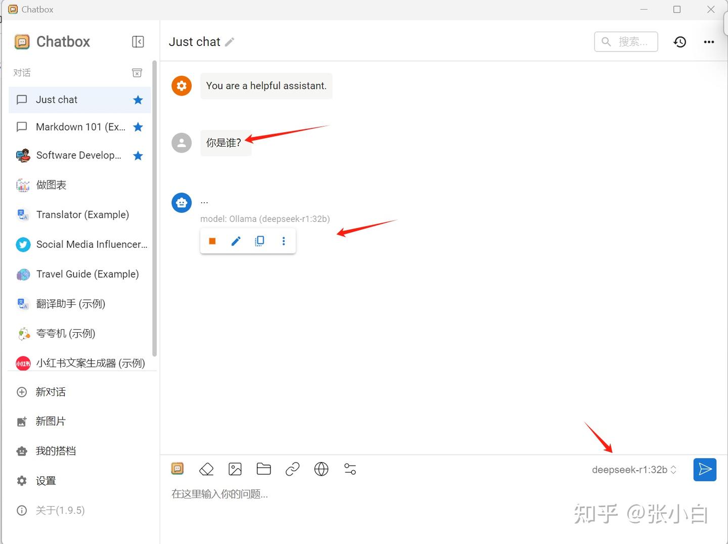Attach a file with the folder icon
The height and width of the screenshot is (544, 728).
(x=264, y=469)
